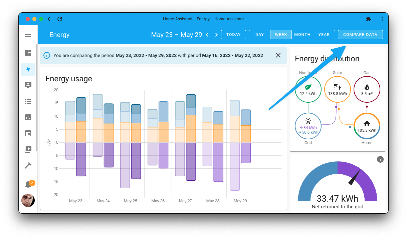Dismiss the comparison period banner

tap(278, 55)
